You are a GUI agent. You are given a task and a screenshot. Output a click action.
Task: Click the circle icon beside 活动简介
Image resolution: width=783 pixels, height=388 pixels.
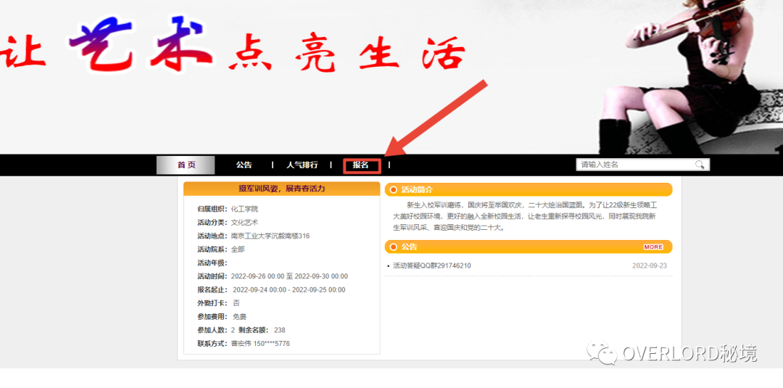pos(393,190)
